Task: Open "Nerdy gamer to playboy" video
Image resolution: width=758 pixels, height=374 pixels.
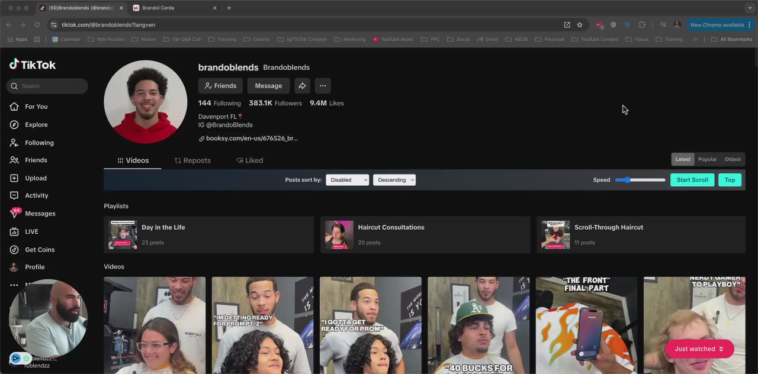Action: point(695,325)
